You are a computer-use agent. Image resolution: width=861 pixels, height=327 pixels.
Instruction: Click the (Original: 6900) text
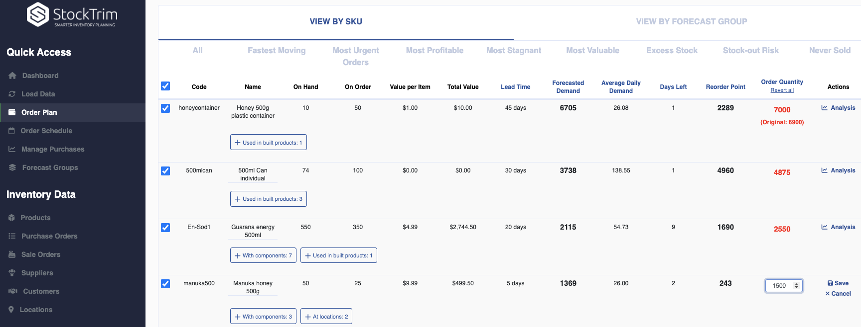point(782,122)
